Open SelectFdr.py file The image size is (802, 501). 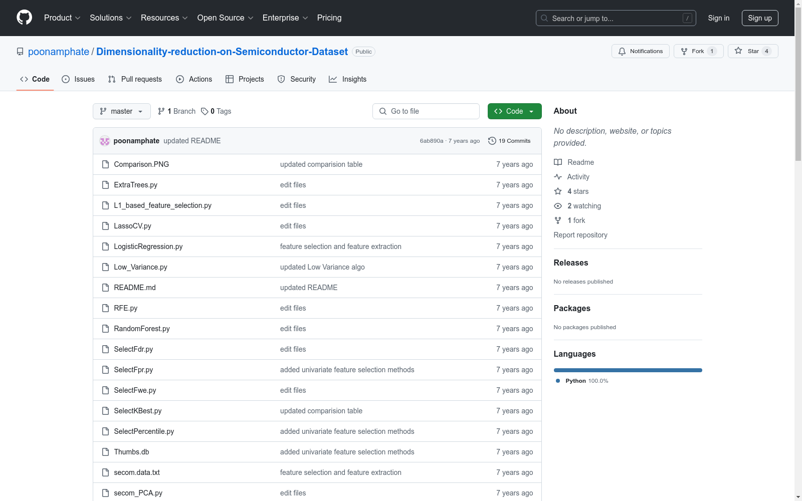[133, 349]
